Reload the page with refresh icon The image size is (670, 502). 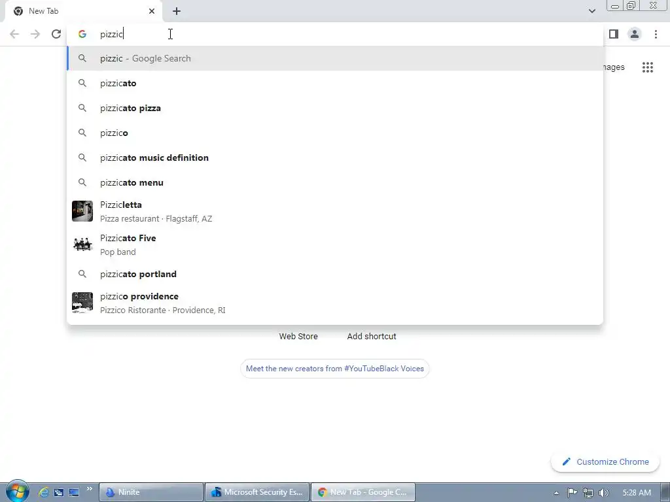click(x=56, y=34)
